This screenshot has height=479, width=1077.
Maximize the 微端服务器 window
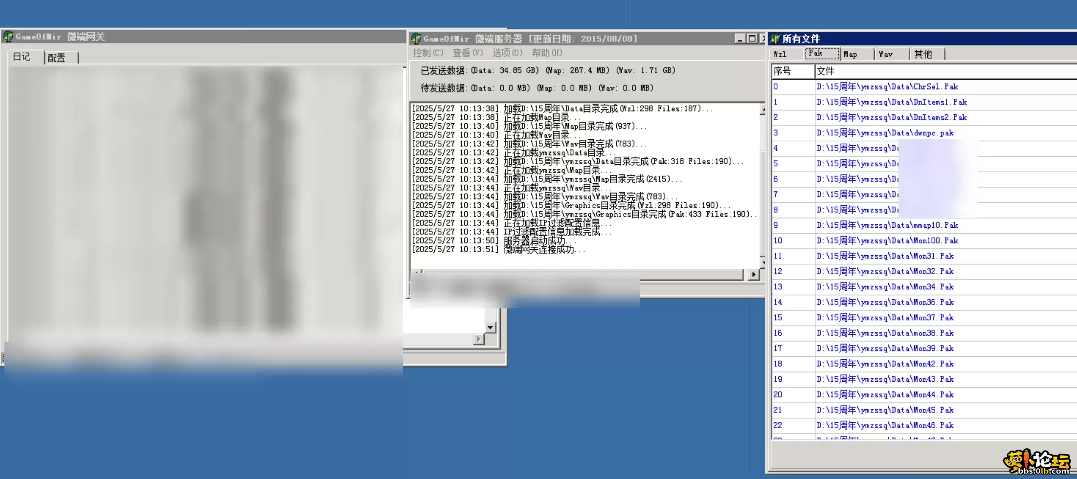(x=752, y=39)
